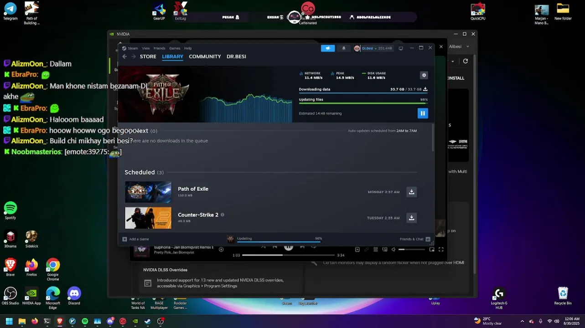Image resolution: width=585 pixels, height=328 pixels.
Task: Open Steam notifications bell
Action: tap(344, 48)
